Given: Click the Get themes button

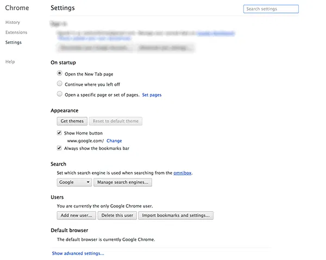Looking at the screenshot, I should click(72, 121).
